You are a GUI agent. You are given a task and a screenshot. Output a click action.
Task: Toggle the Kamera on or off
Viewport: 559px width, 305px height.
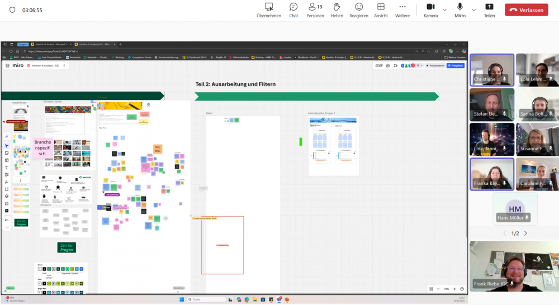(x=430, y=9)
